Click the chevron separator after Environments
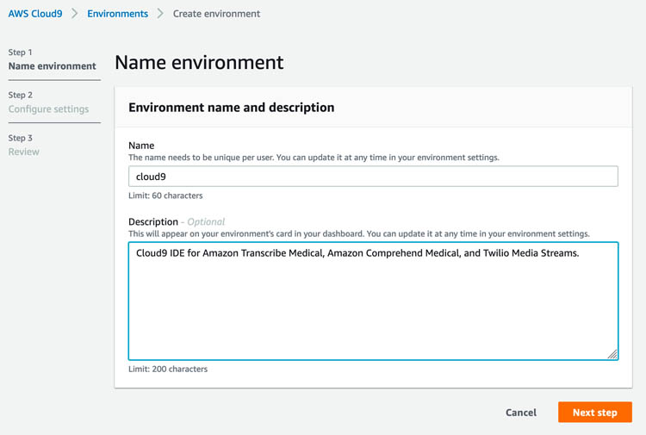 click(160, 14)
